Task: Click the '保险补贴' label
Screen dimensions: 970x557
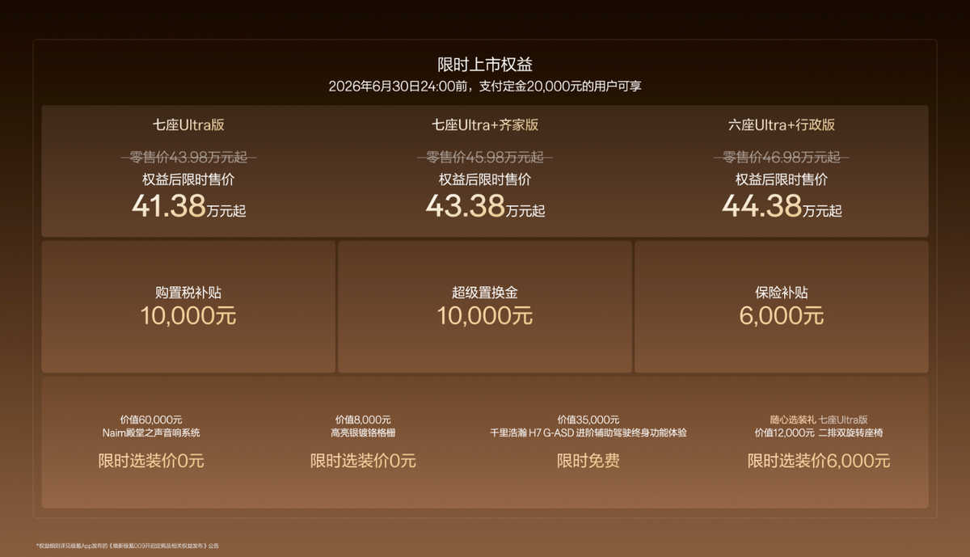Action: (782, 293)
